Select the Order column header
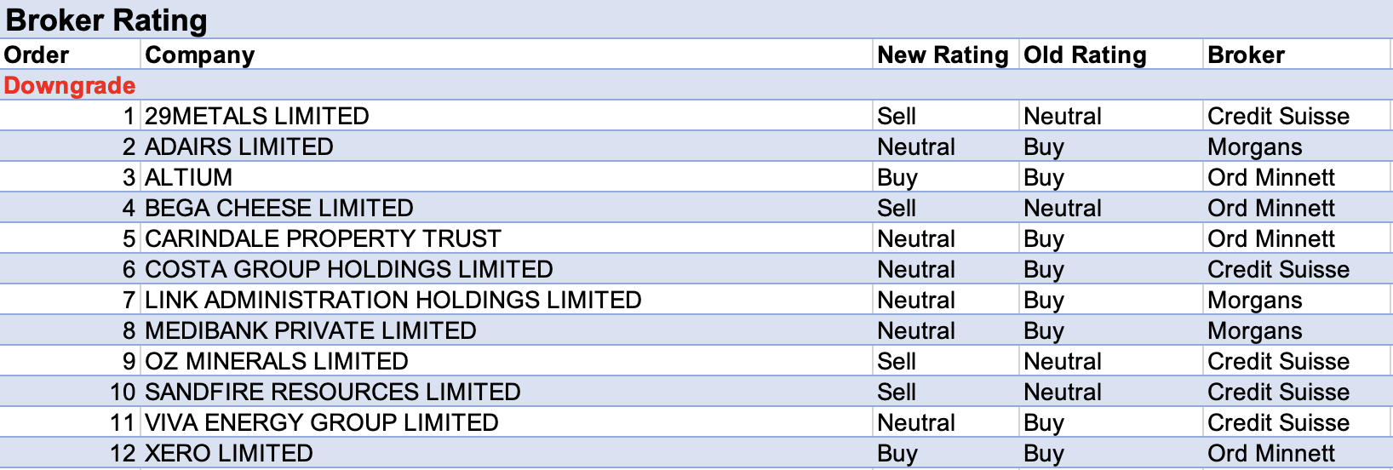This screenshot has width=1393, height=470. [x=37, y=55]
